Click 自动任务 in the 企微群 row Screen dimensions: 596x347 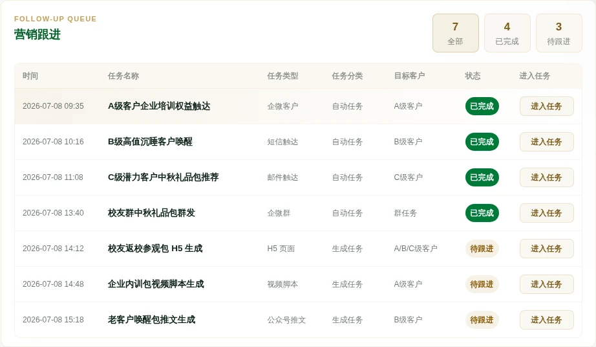[x=347, y=213]
